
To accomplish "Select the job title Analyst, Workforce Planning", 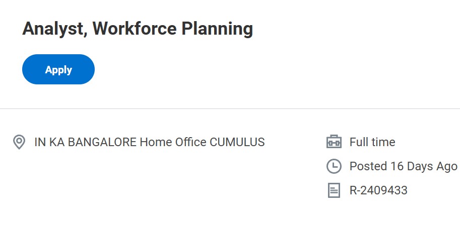I will tap(138, 29).
